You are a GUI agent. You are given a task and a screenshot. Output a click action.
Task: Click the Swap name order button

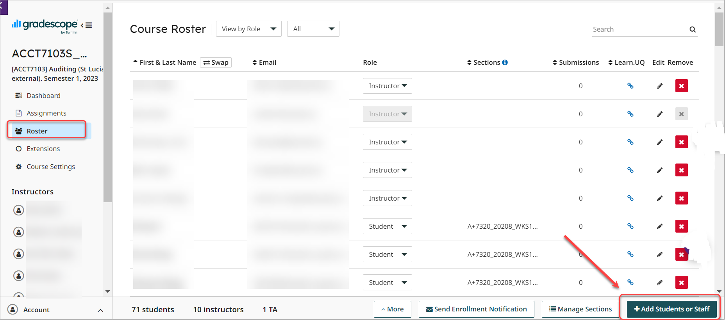click(216, 62)
